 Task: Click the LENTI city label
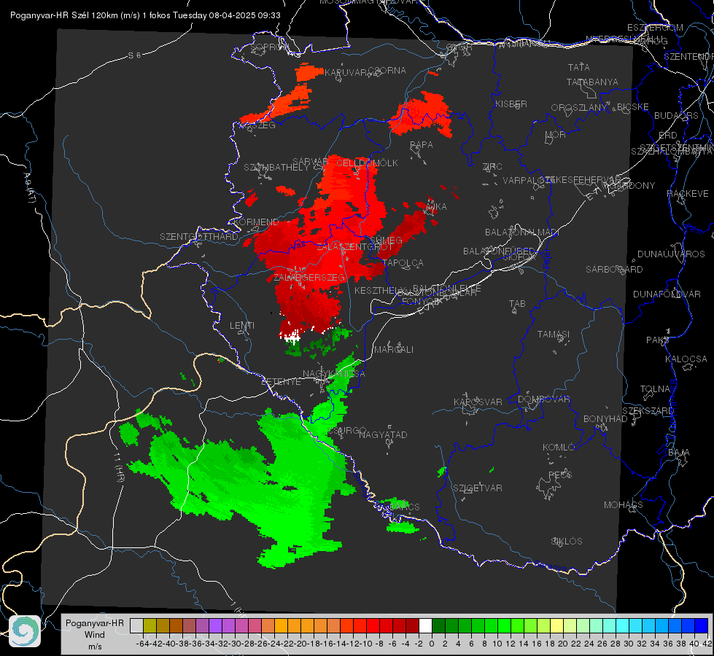[242, 326]
